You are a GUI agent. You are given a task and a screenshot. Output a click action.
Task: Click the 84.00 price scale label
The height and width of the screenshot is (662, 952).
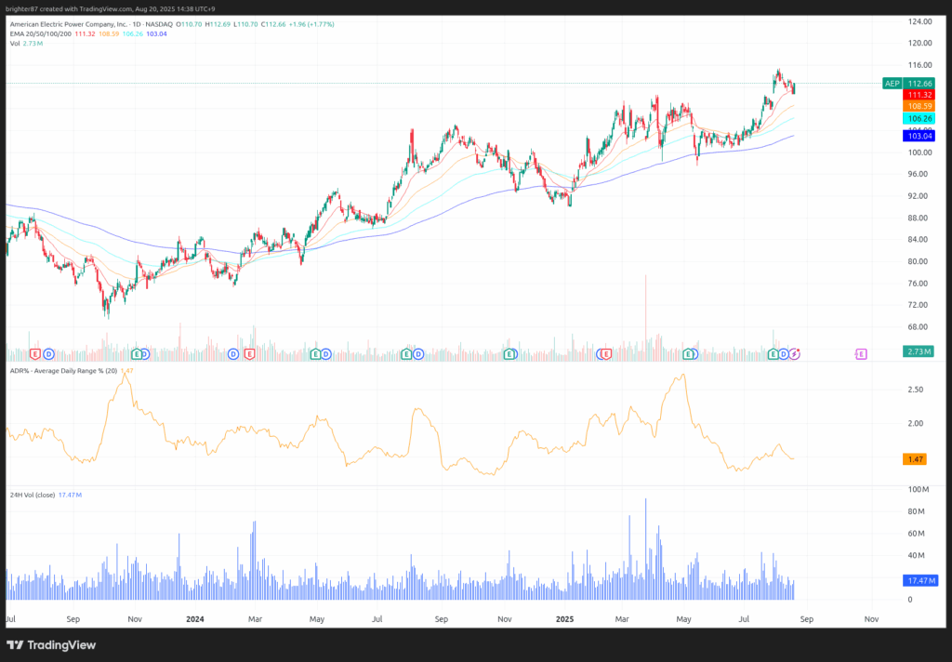(x=918, y=239)
